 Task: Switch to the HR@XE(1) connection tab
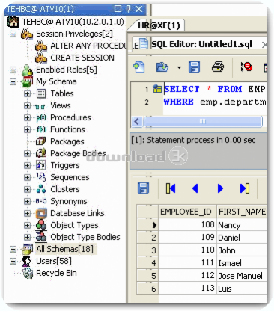(x=159, y=25)
